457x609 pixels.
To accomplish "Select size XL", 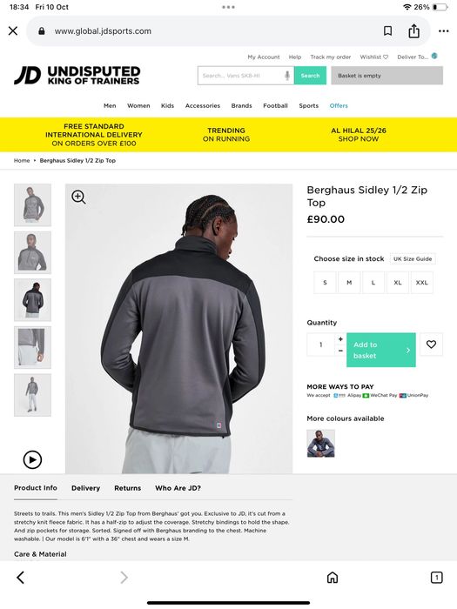I will (x=397, y=283).
